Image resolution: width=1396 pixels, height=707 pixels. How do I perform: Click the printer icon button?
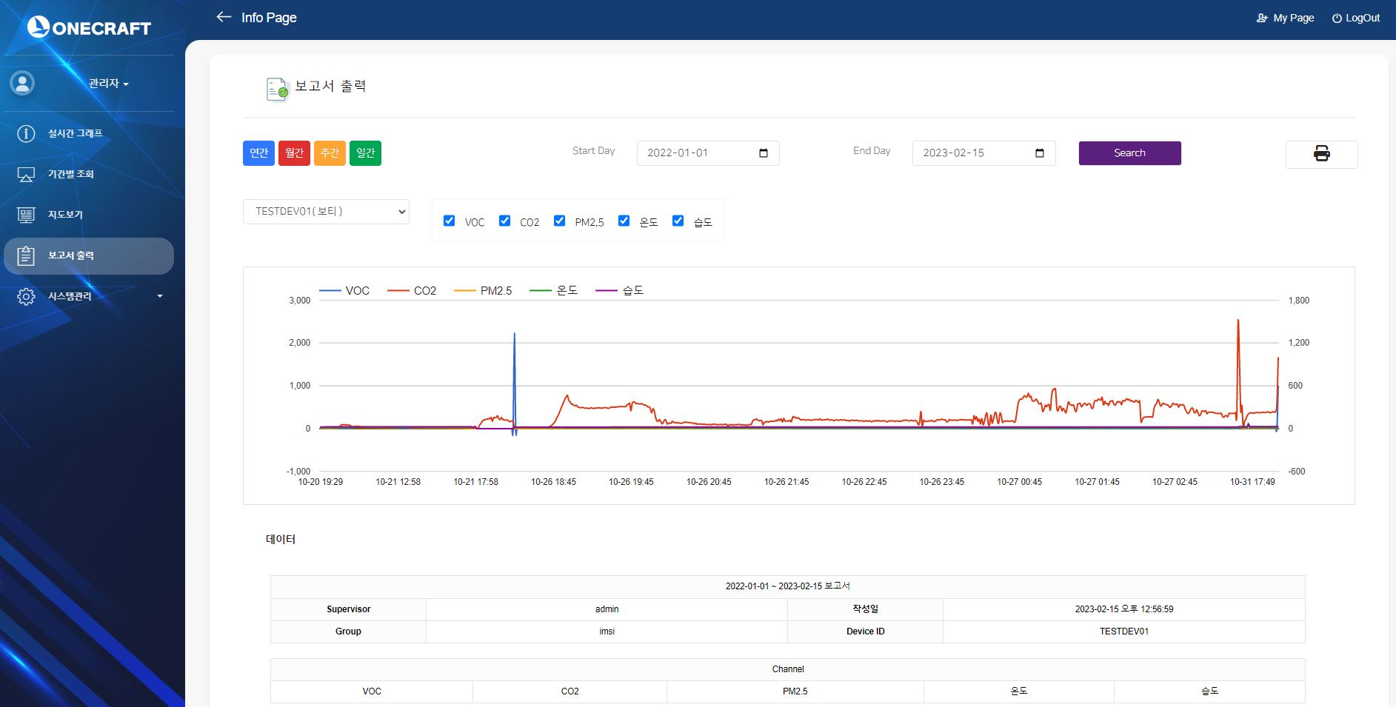(x=1321, y=154)
